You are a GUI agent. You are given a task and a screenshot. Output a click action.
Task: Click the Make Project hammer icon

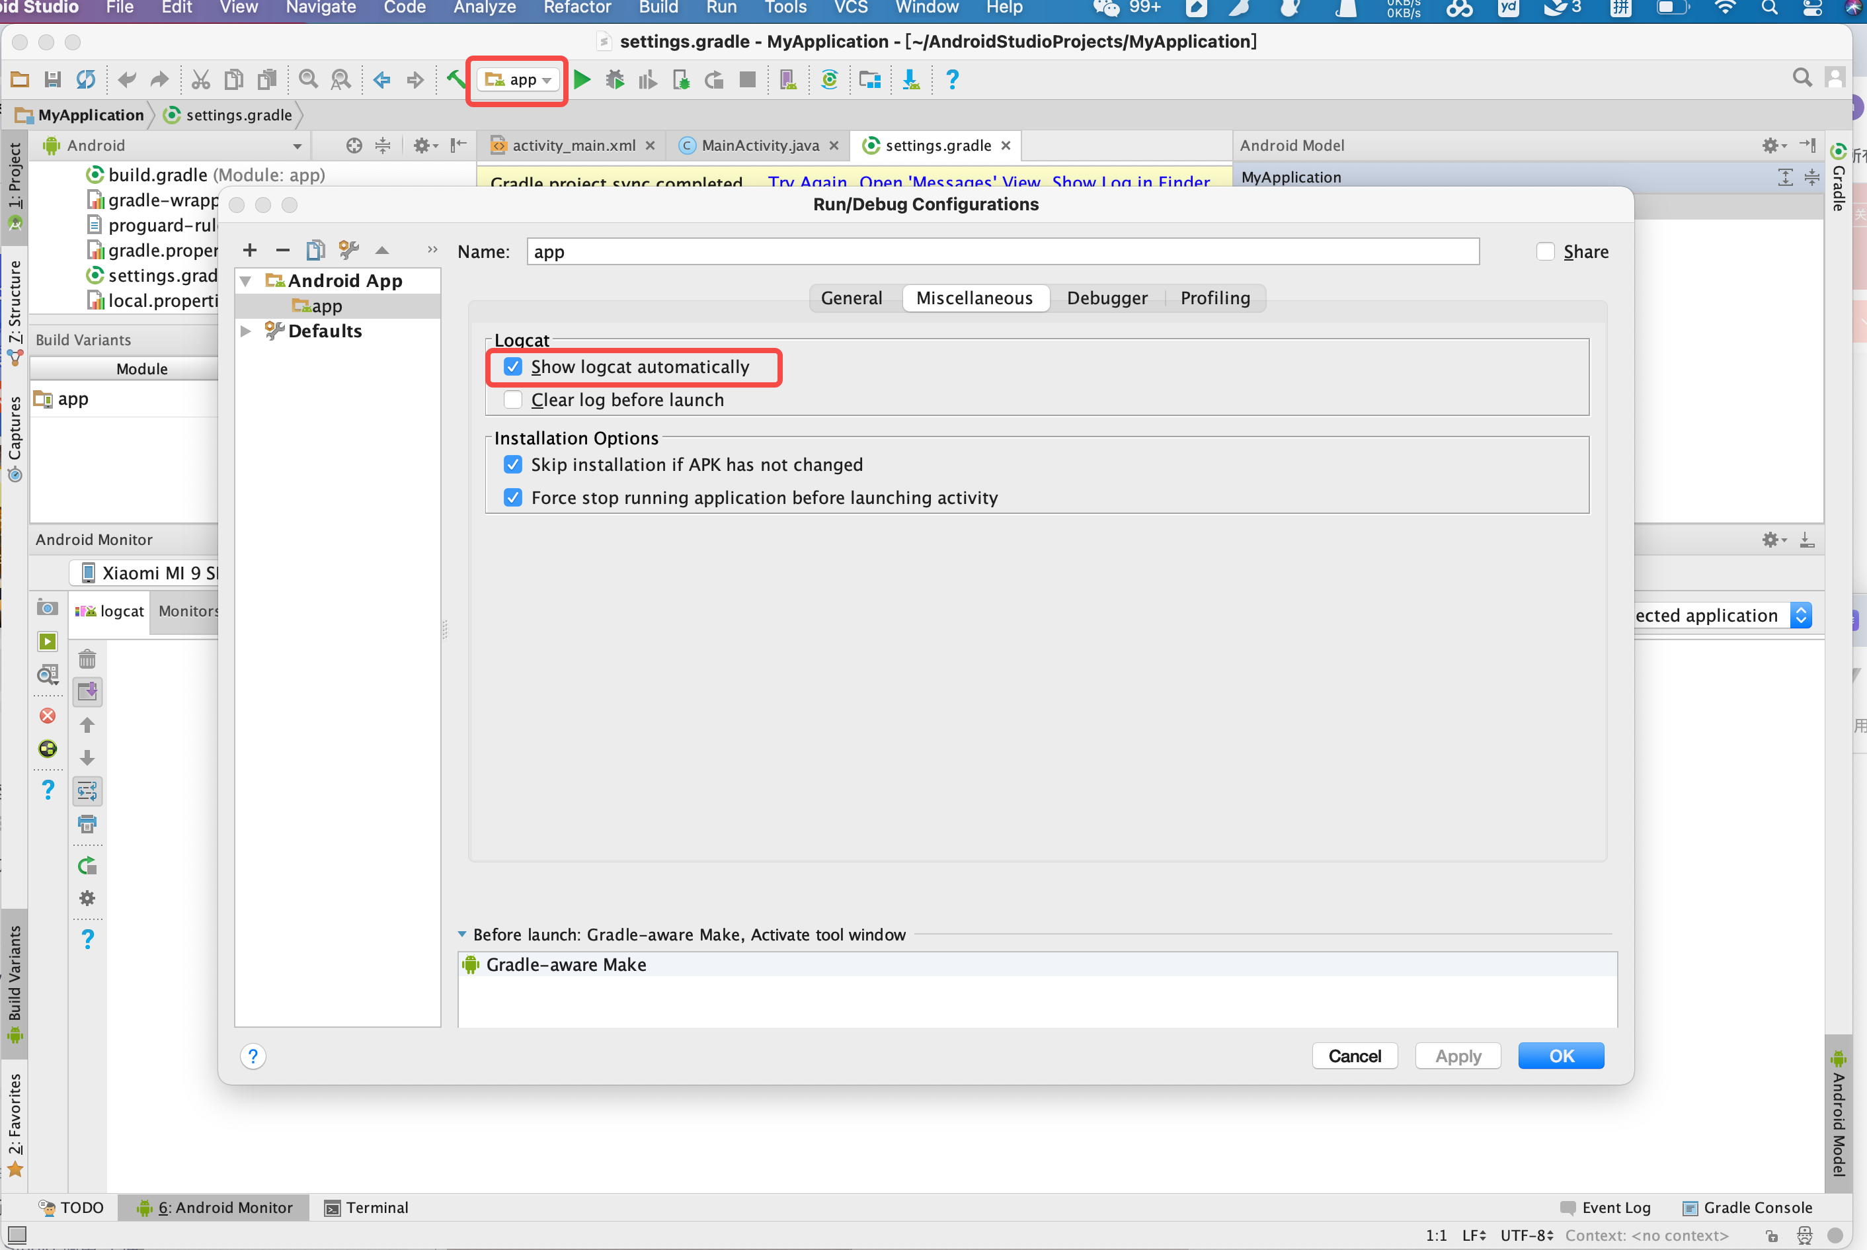(x=455, y=79)
